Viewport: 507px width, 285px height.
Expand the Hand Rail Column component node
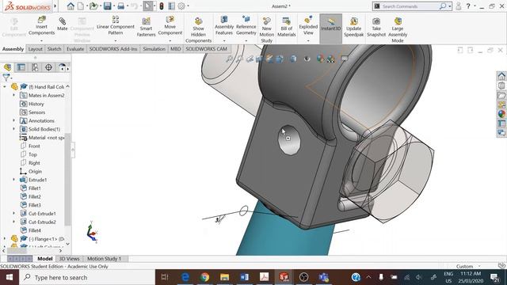tap(5, 86)
